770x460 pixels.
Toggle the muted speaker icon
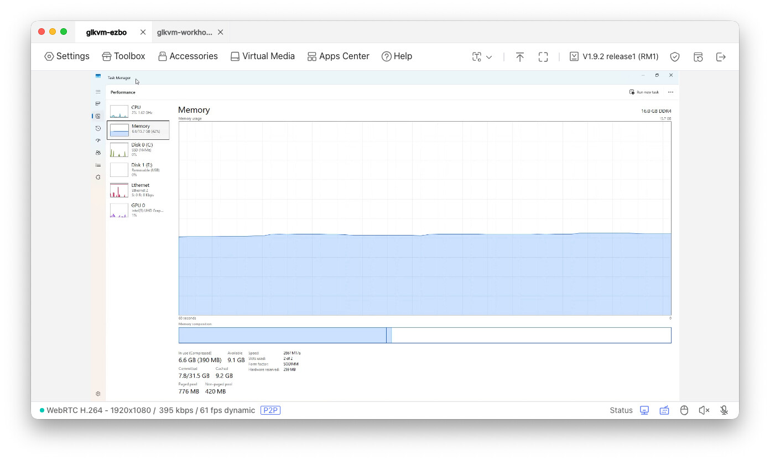click(x=704, y=410)
